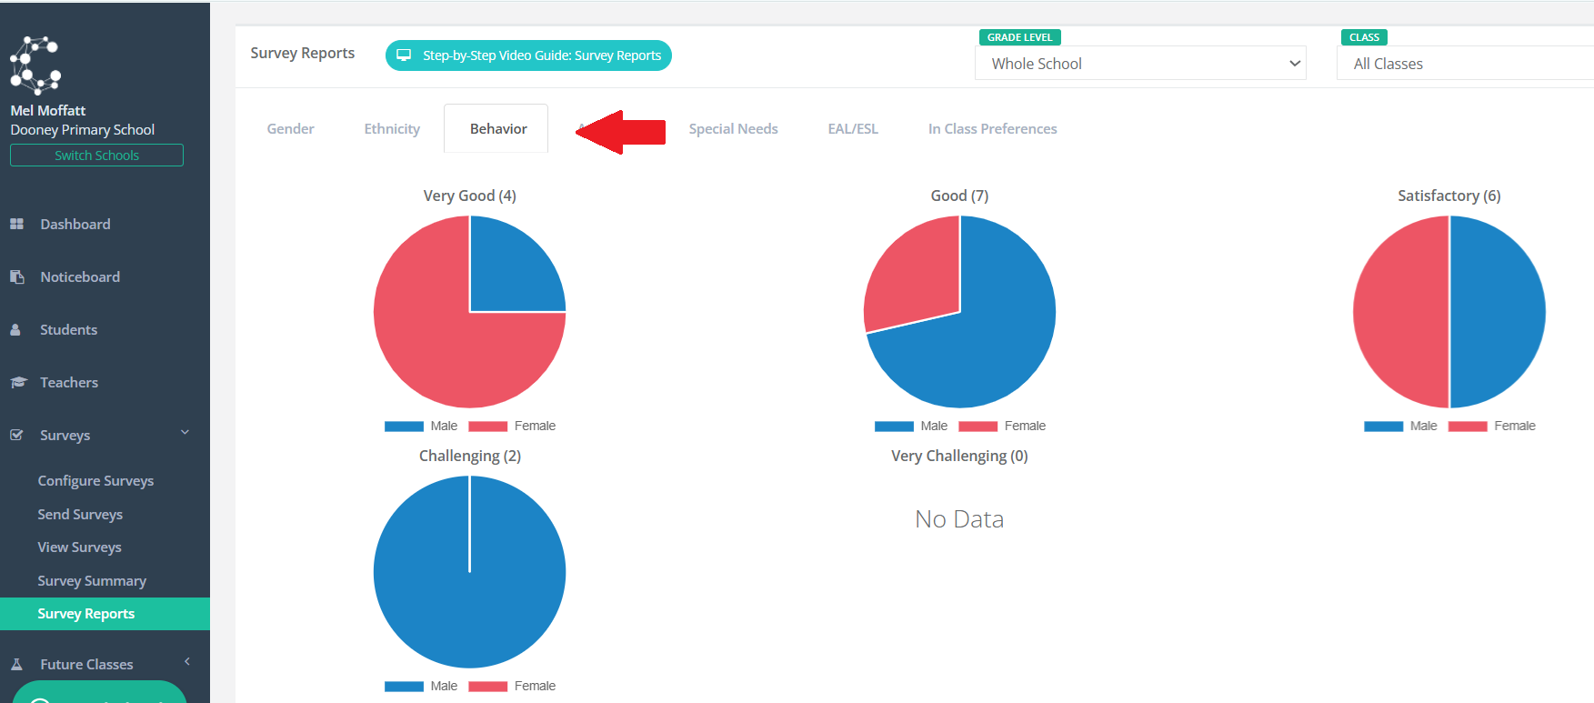The width and height of the screenshot is (1594, 703).
Task: Click Male legend swatch under Challenging chart
Action: coord(404,687)
